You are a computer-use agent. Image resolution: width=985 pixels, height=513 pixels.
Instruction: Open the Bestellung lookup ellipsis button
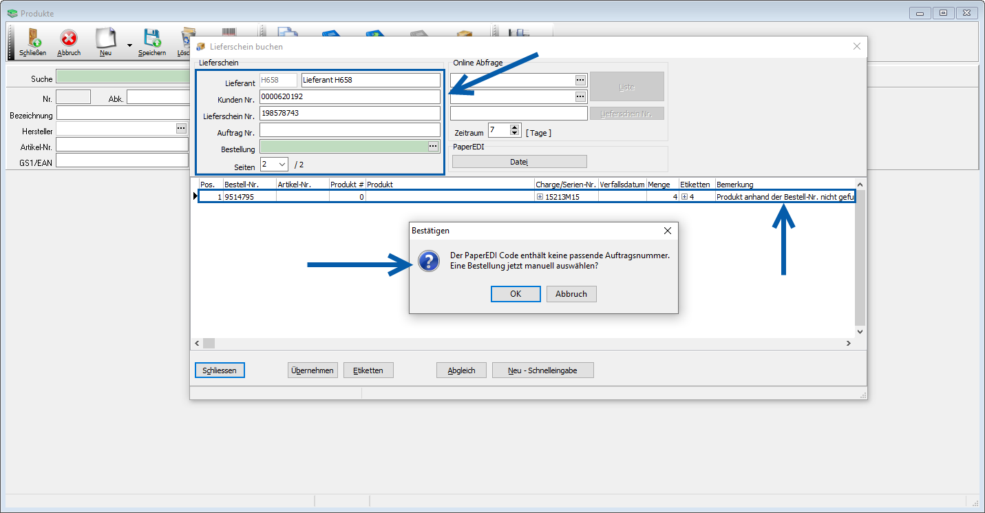pyautogui.click(x=433, y=146)
